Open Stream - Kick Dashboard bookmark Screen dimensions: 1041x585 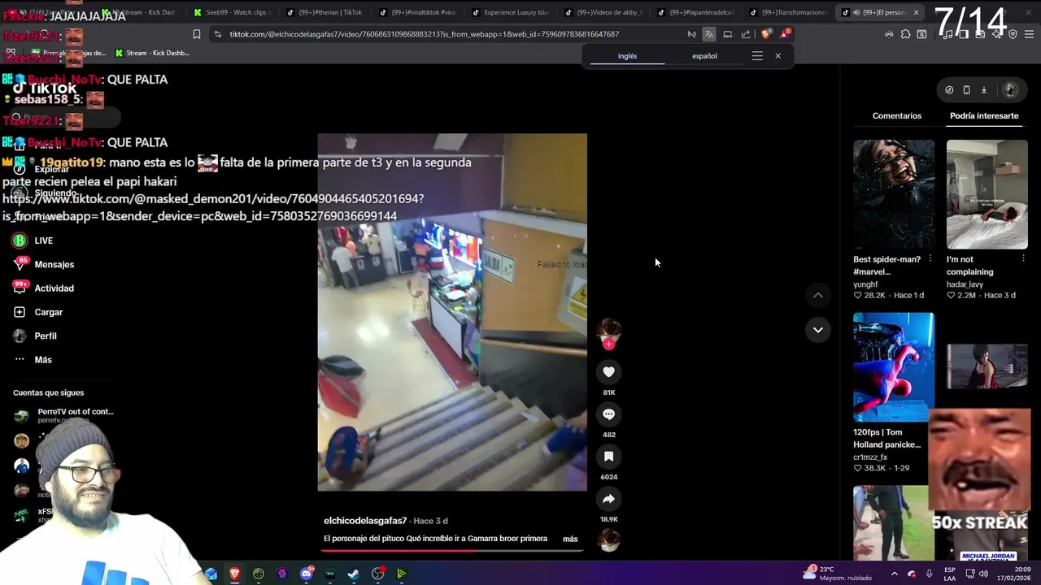pos(152,53)
